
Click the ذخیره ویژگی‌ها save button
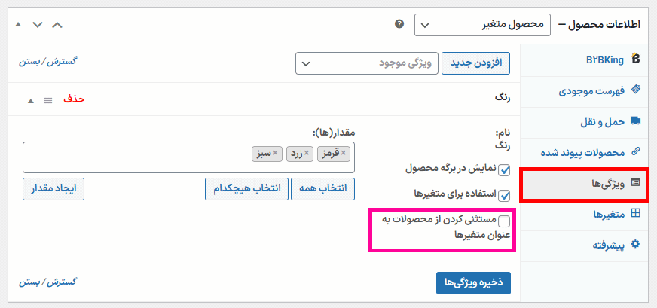pyautogui.click(x=473, y=282)
